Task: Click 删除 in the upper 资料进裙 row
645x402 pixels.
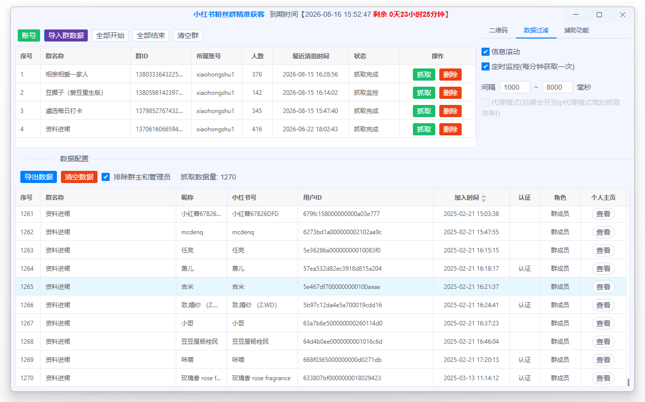Action: 450,129
